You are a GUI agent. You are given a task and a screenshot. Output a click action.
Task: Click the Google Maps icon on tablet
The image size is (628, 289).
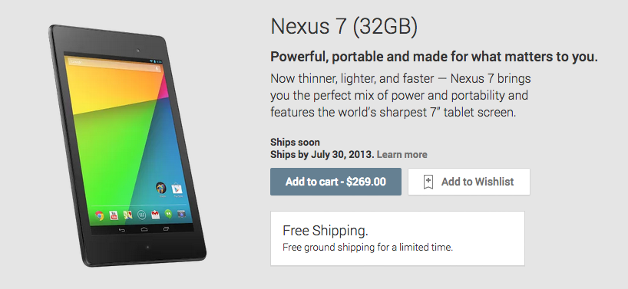tap(127, 215)
